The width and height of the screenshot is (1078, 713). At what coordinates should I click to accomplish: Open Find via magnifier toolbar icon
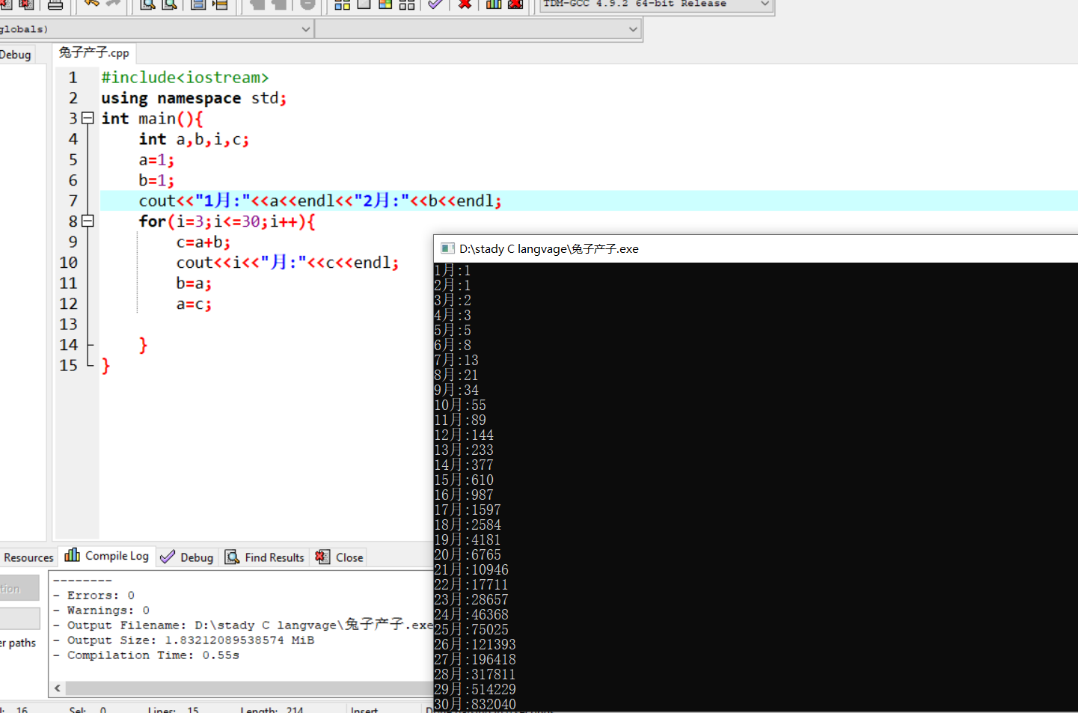(147, 4)
